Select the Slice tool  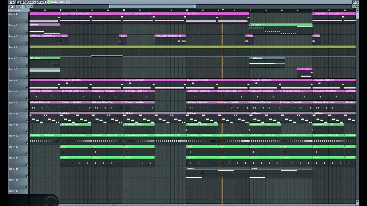(35, 2)
